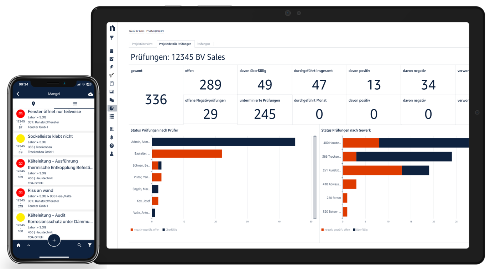490x269 pixels.
Task: Open the 'Fenster öffnet nur teilweise' defect
Action: [x=54, y=119]
